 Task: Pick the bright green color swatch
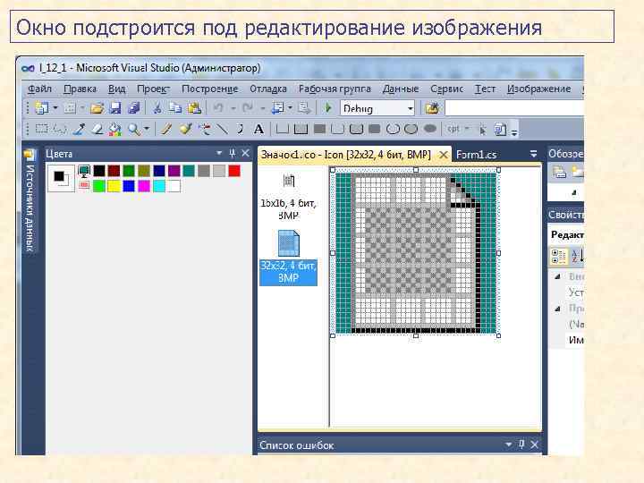[98, 186]
